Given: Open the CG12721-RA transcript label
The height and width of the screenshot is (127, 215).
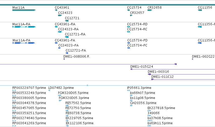Looking at the screenshot, I should point(75,34).
